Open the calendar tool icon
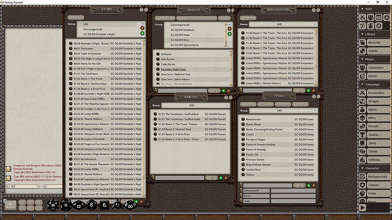392x220 pixels. pyautogui.click(x=379, y=17)
